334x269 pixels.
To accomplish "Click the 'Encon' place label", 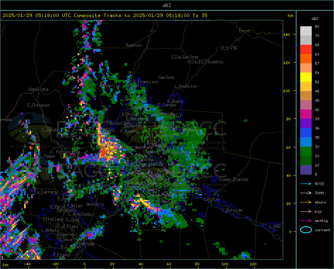I will (x=245, y=31).
